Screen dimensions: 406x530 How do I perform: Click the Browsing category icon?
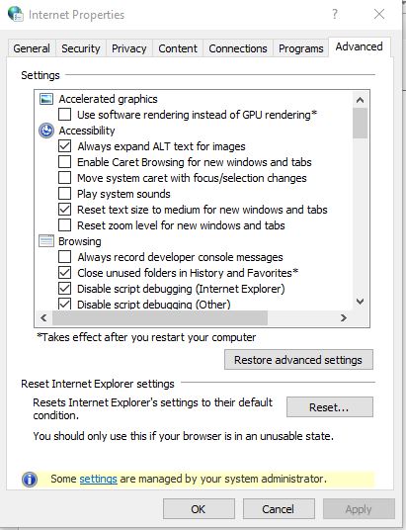(46, 241)
